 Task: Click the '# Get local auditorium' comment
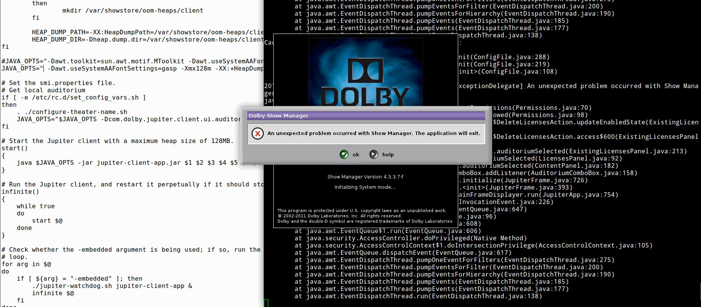[x=43, y=90]
